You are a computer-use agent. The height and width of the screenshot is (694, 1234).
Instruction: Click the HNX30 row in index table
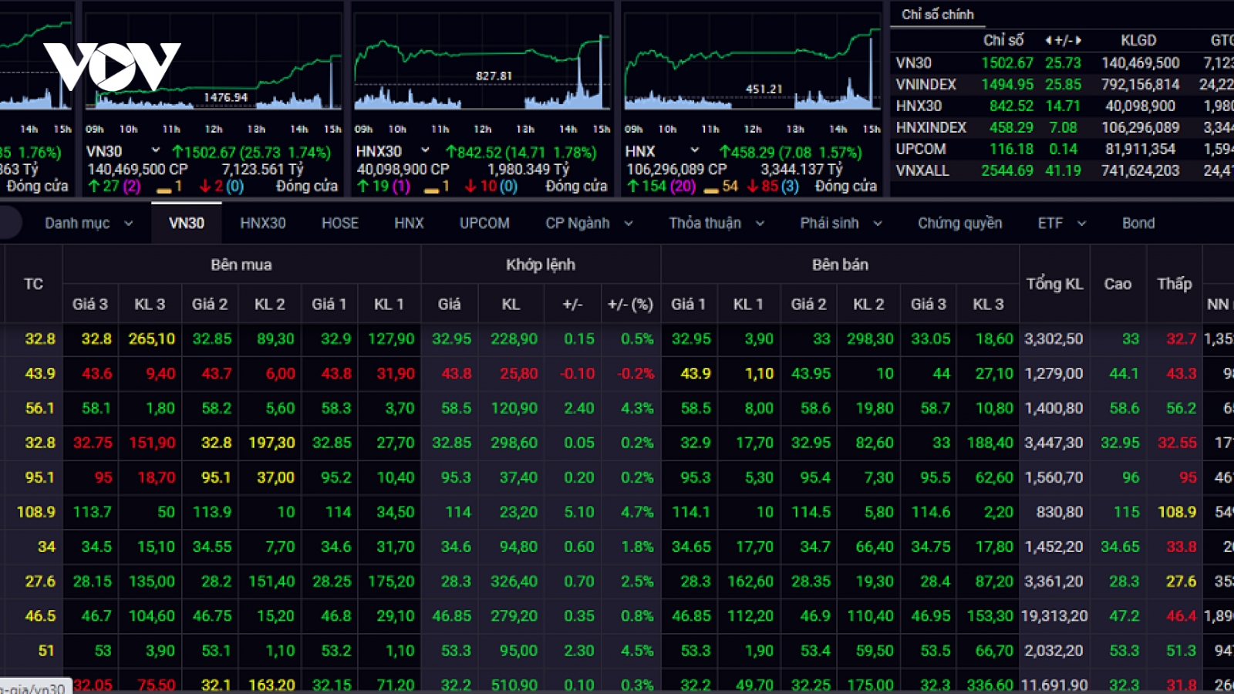click(x=1063, y=106)
